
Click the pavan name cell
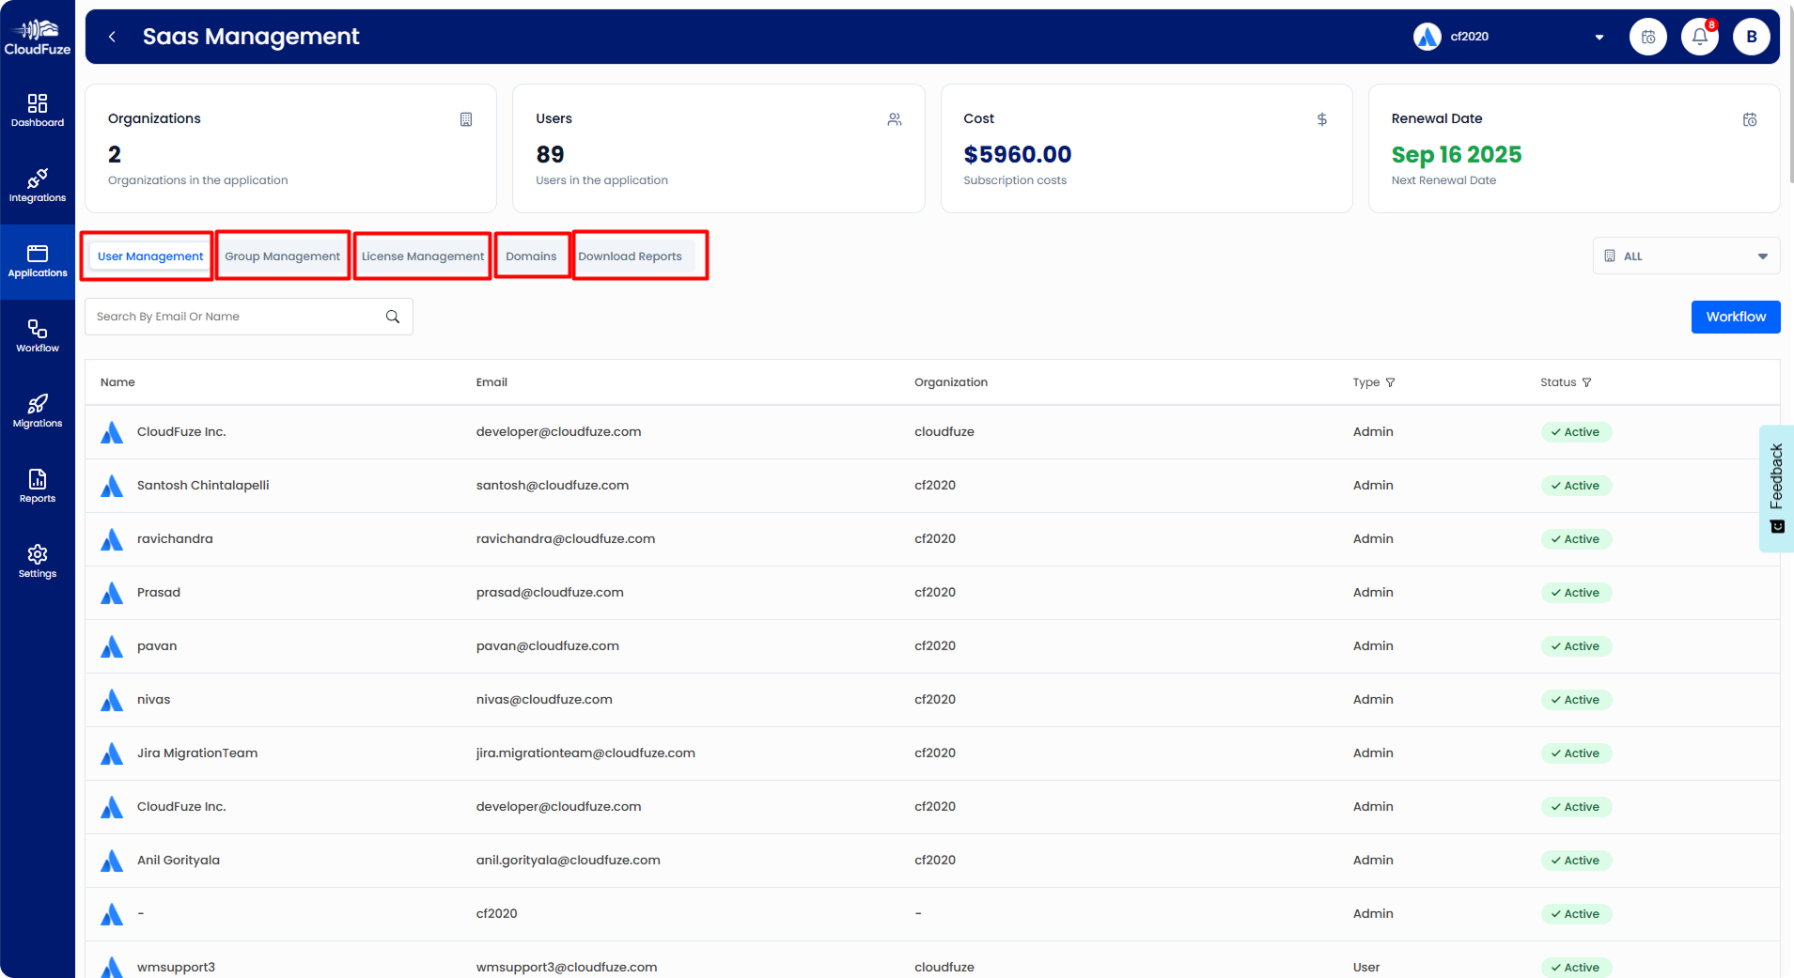click(157, 646)
